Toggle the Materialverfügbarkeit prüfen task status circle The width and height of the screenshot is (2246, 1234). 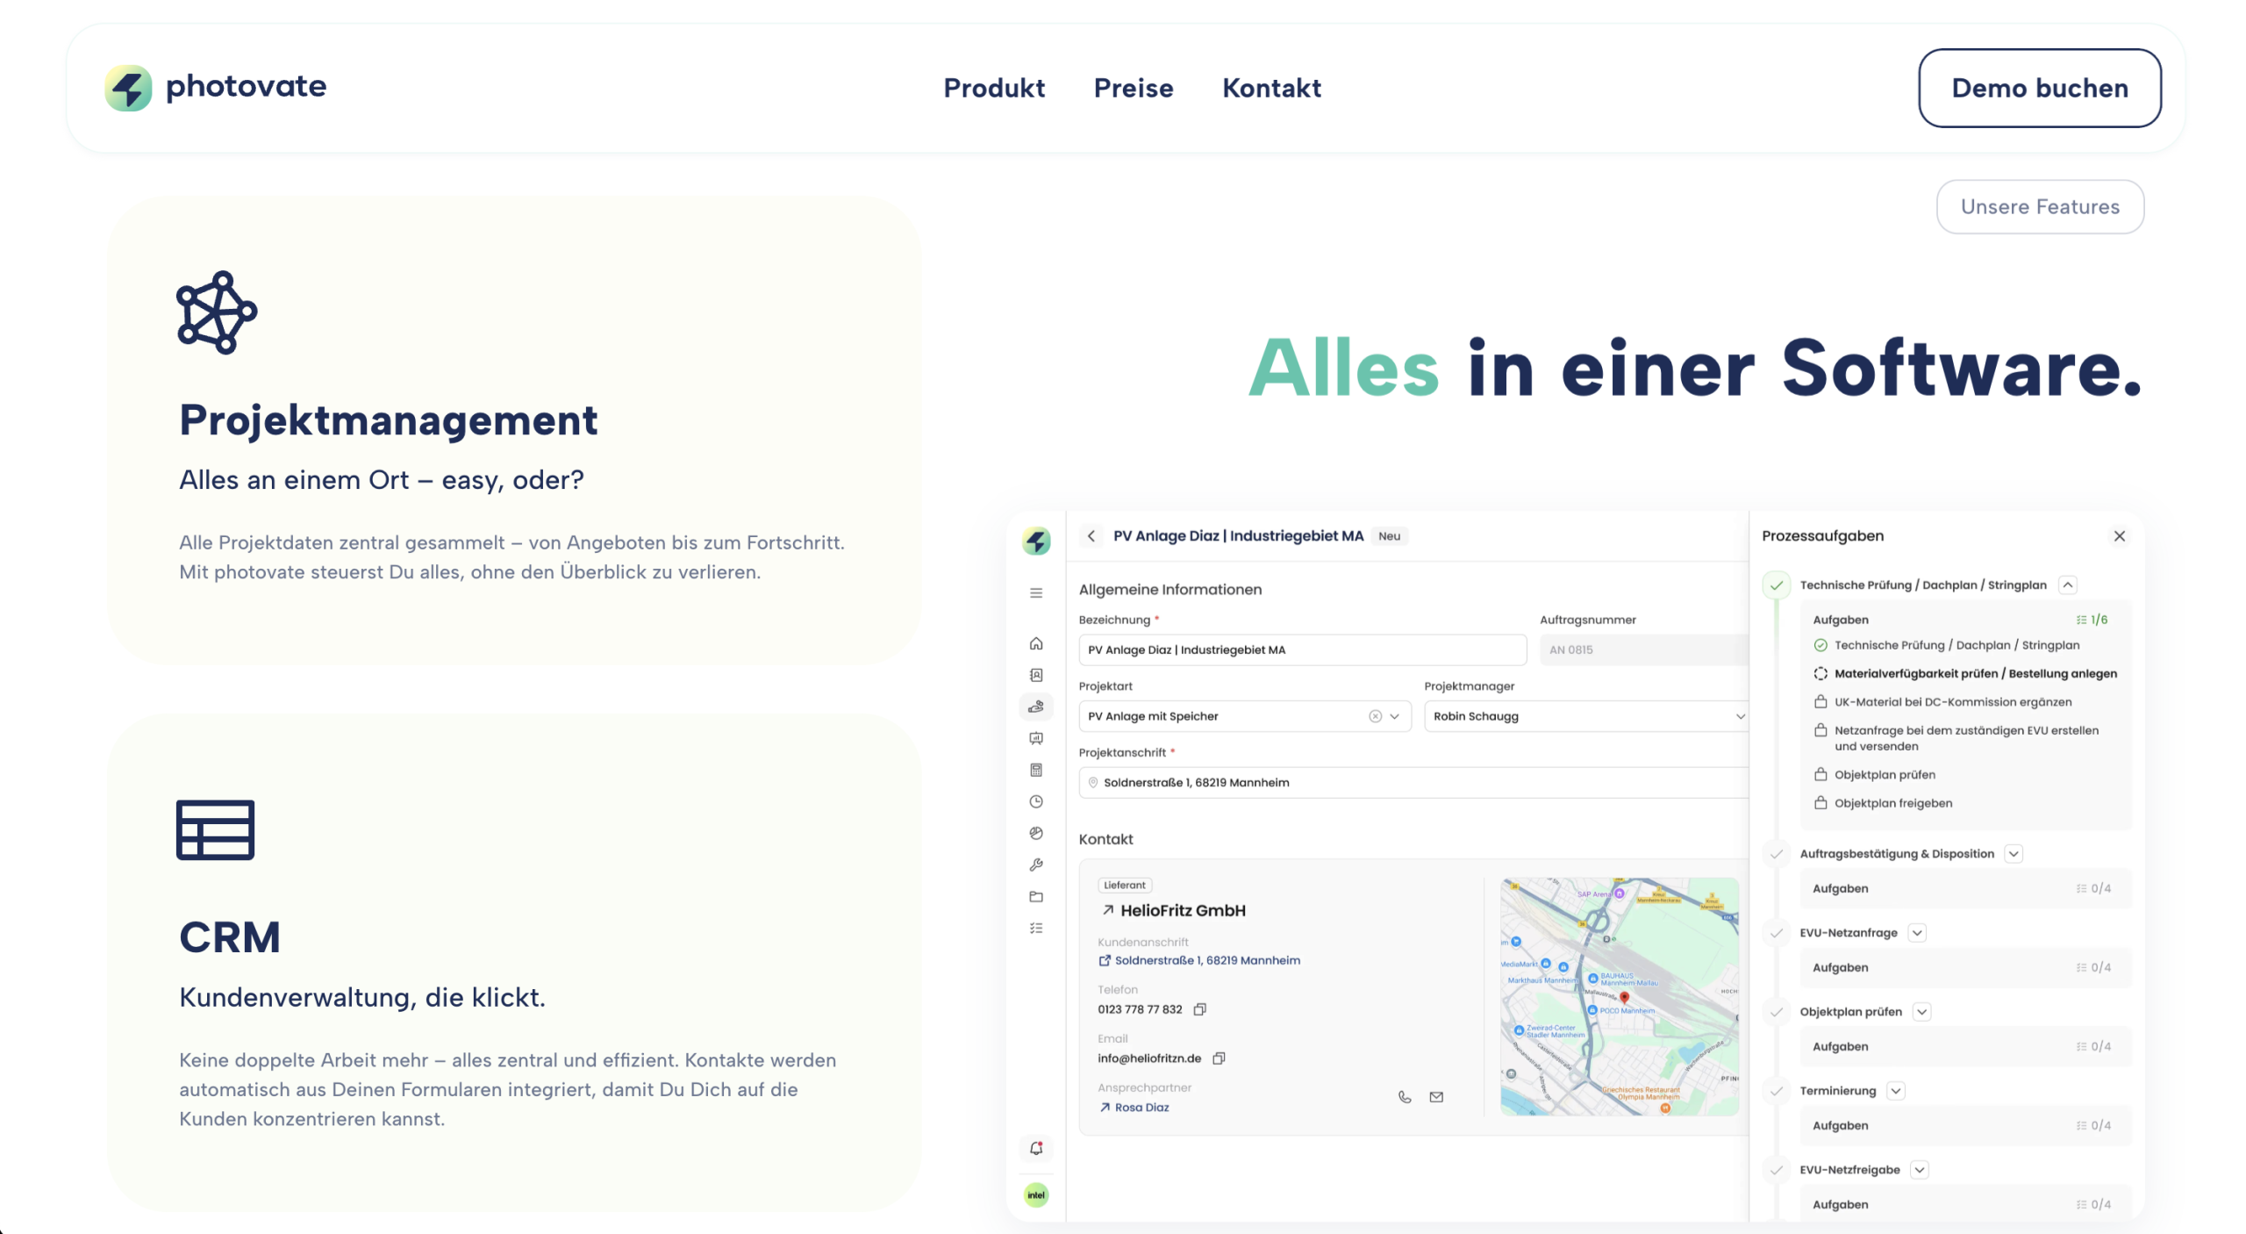tap(1820, 674)
